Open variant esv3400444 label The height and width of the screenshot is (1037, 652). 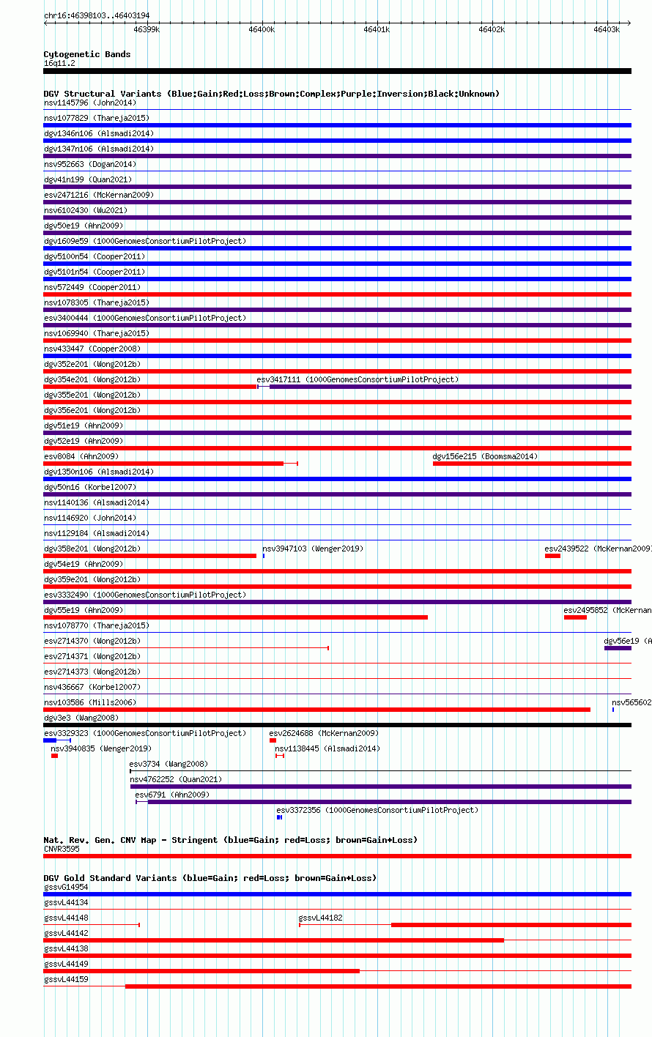(x=145, y=318)
